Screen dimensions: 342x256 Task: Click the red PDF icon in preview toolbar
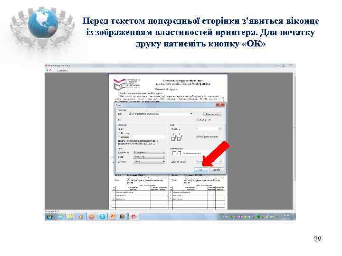pos(50,70)
